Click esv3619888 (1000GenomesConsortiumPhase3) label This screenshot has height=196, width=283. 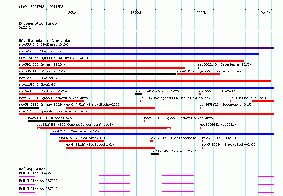point(75,125)
